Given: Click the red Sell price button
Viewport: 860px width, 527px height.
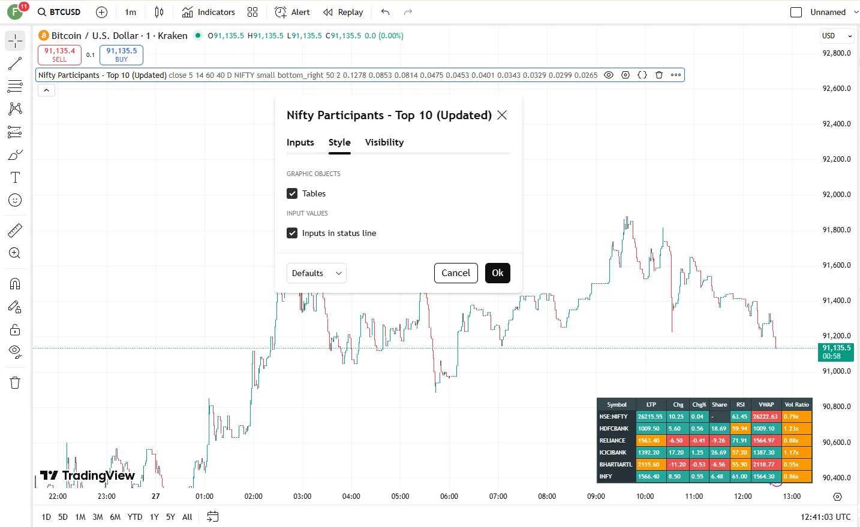Looking at the screenshot, I should 59,54.
